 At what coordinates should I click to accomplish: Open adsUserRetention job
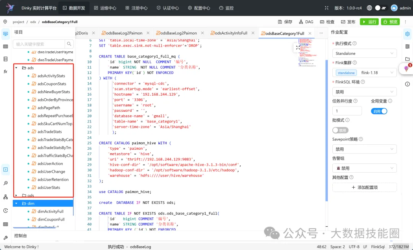point(53,179)
